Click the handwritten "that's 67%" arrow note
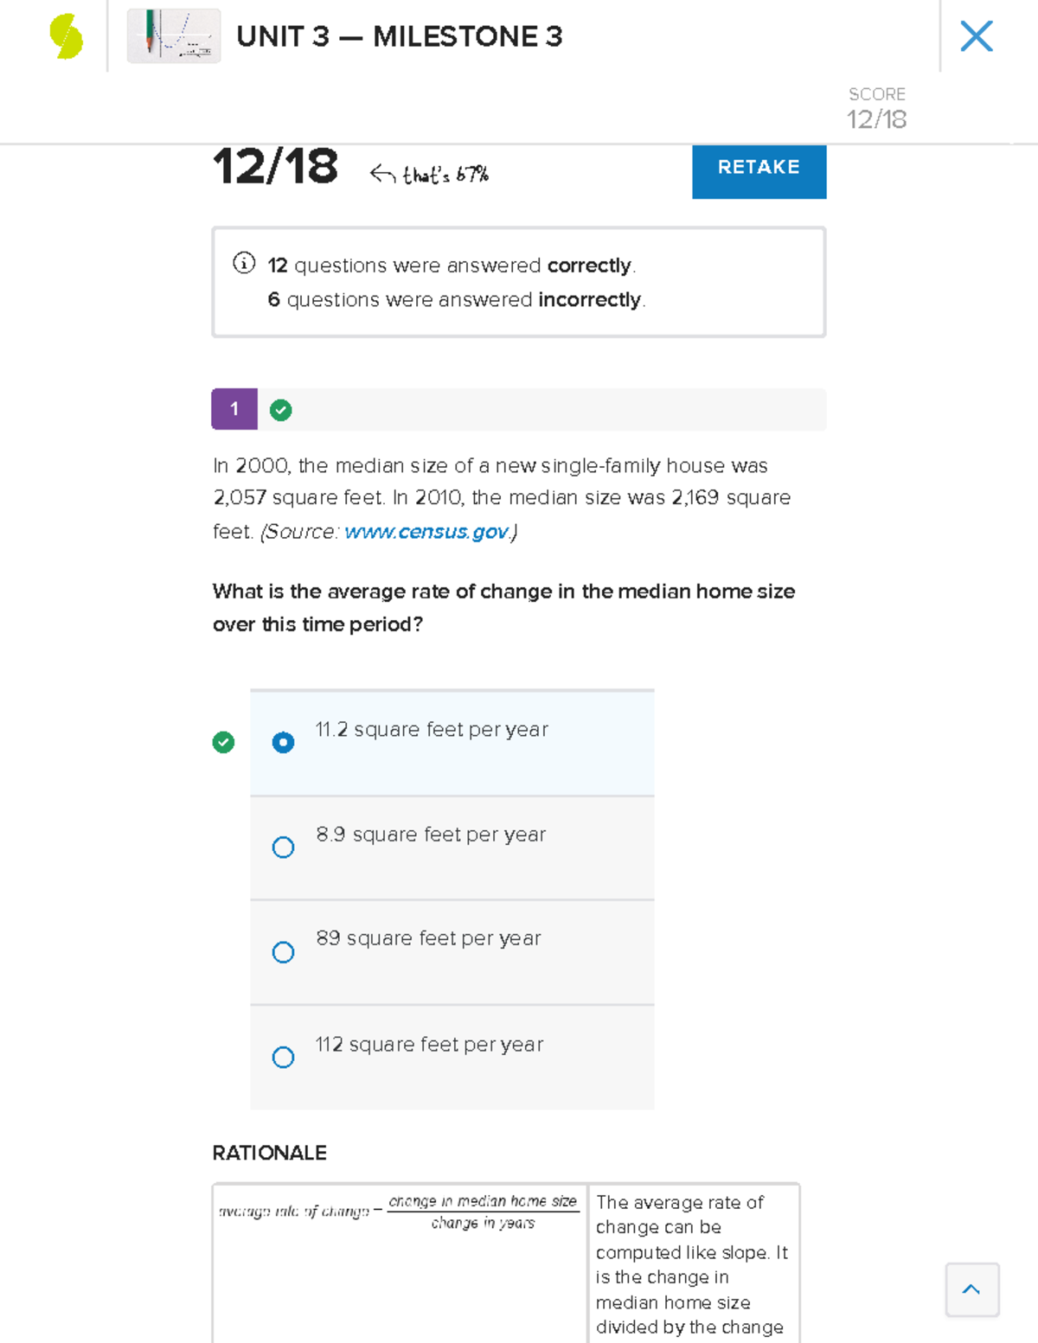 pyautogui.click(x=430, y=175)
